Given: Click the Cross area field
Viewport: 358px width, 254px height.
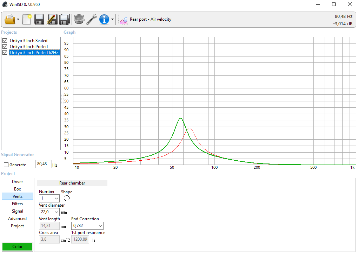Looking at the screenshot, I should 49,239.
